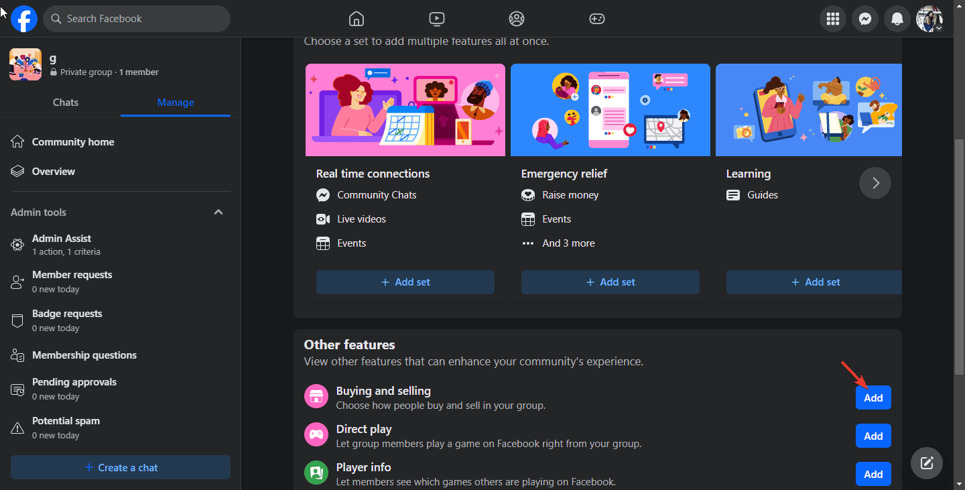Screen dimensions: 965x490
Task: Open Badge requests page
Action: [x=121, y=321]
